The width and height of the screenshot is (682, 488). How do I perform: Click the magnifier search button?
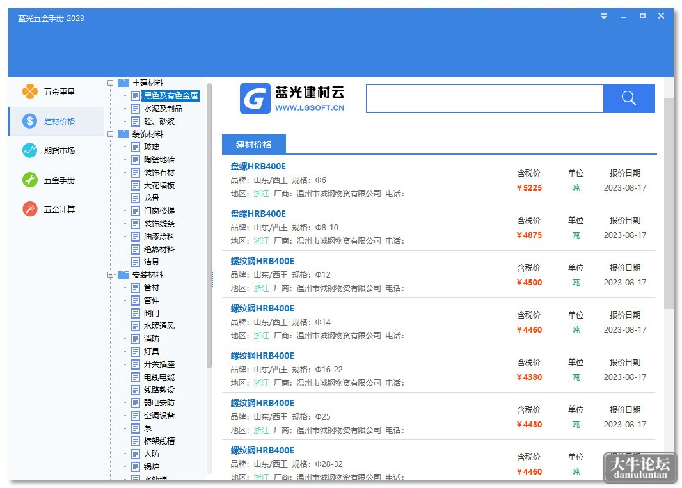(x=628, y=98)
